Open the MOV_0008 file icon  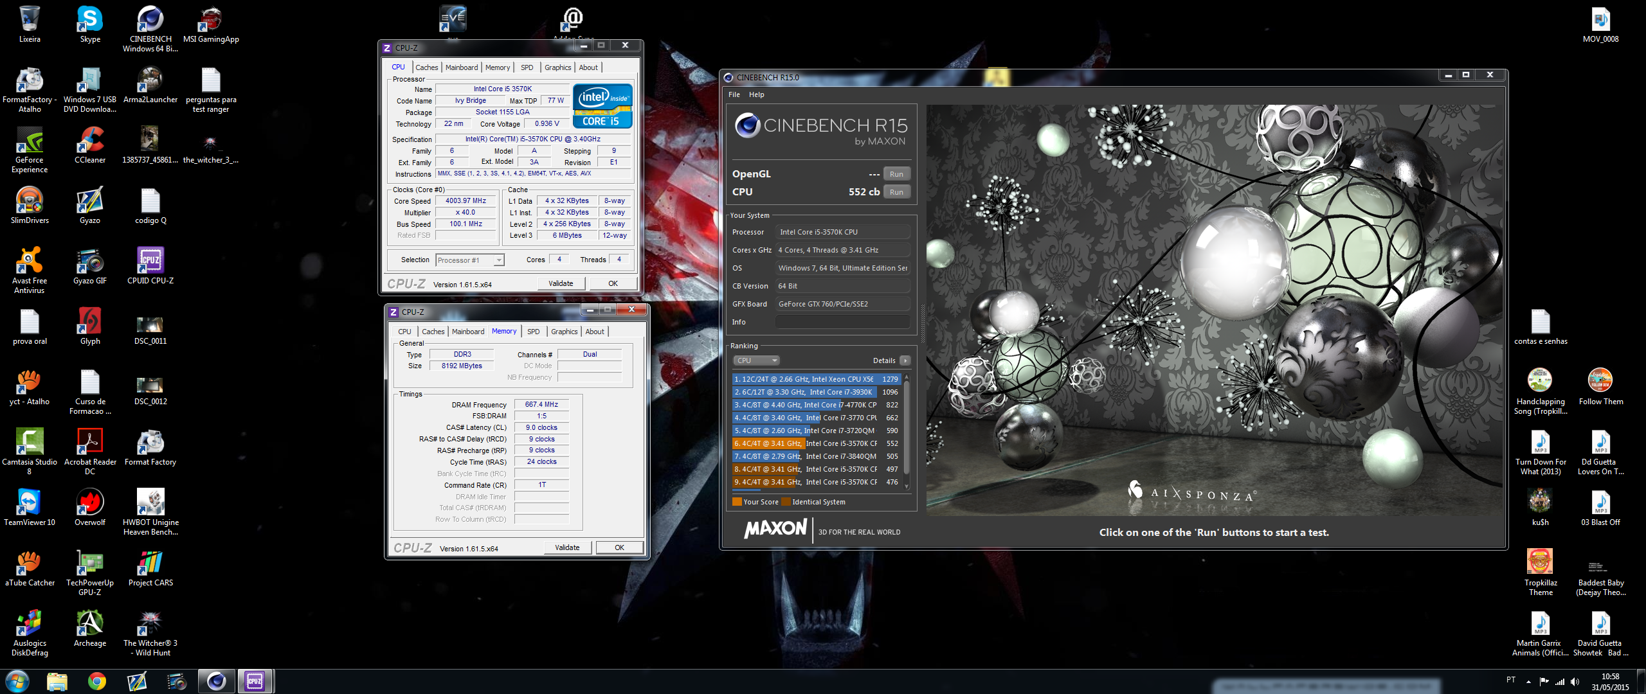pyautogui.click(x=1600, y=24)
